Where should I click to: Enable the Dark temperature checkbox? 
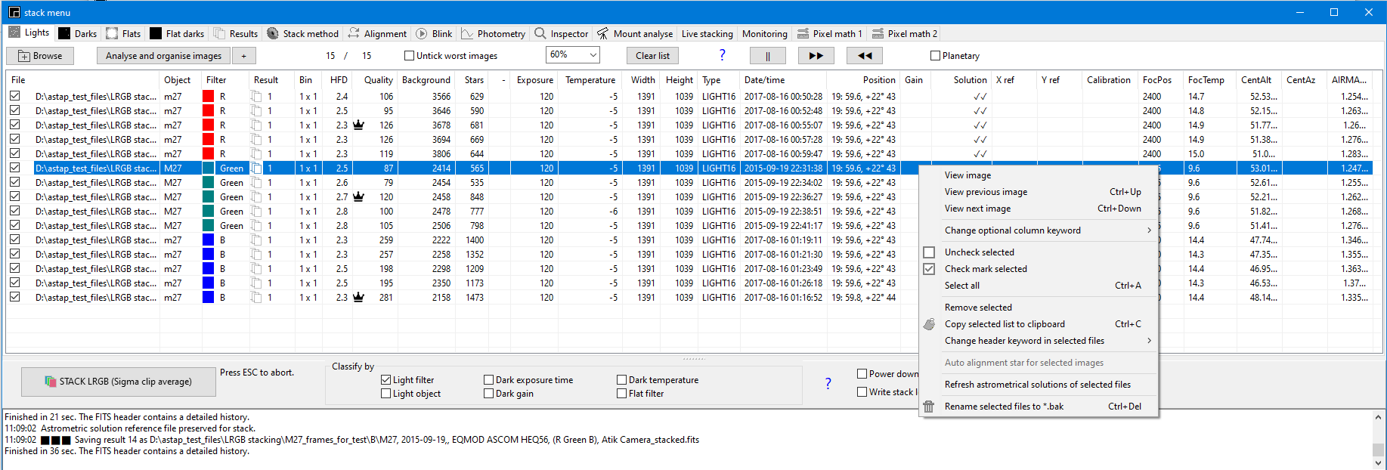coord(621,379)
